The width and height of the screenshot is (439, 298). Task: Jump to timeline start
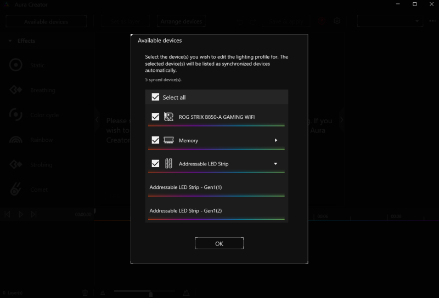(8, 214)
